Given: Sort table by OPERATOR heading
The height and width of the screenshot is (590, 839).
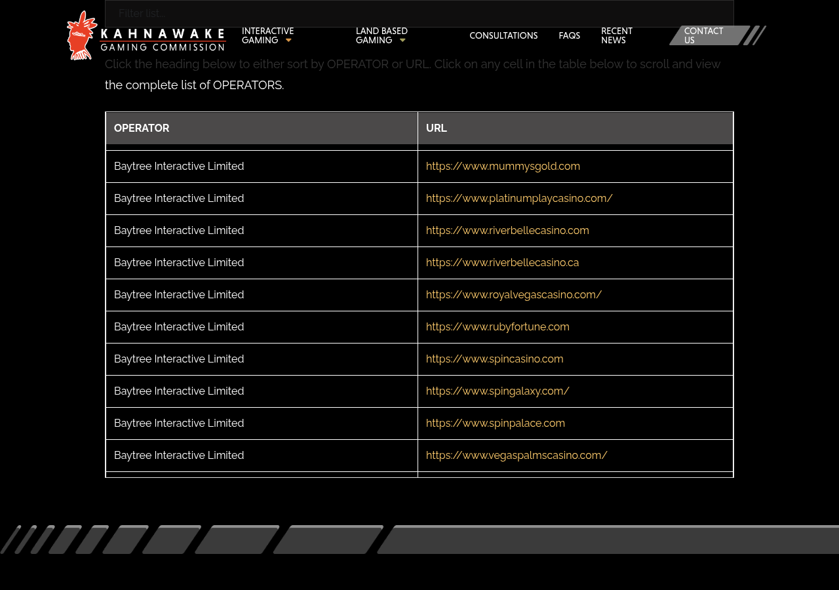Looking at the screenshot, I should (x=262, y=128).
